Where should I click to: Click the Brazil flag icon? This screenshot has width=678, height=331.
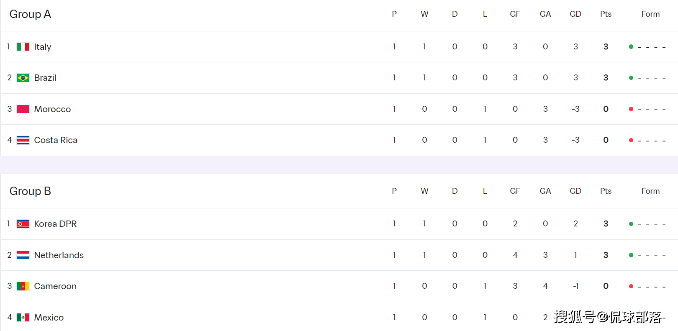point(23,78)
